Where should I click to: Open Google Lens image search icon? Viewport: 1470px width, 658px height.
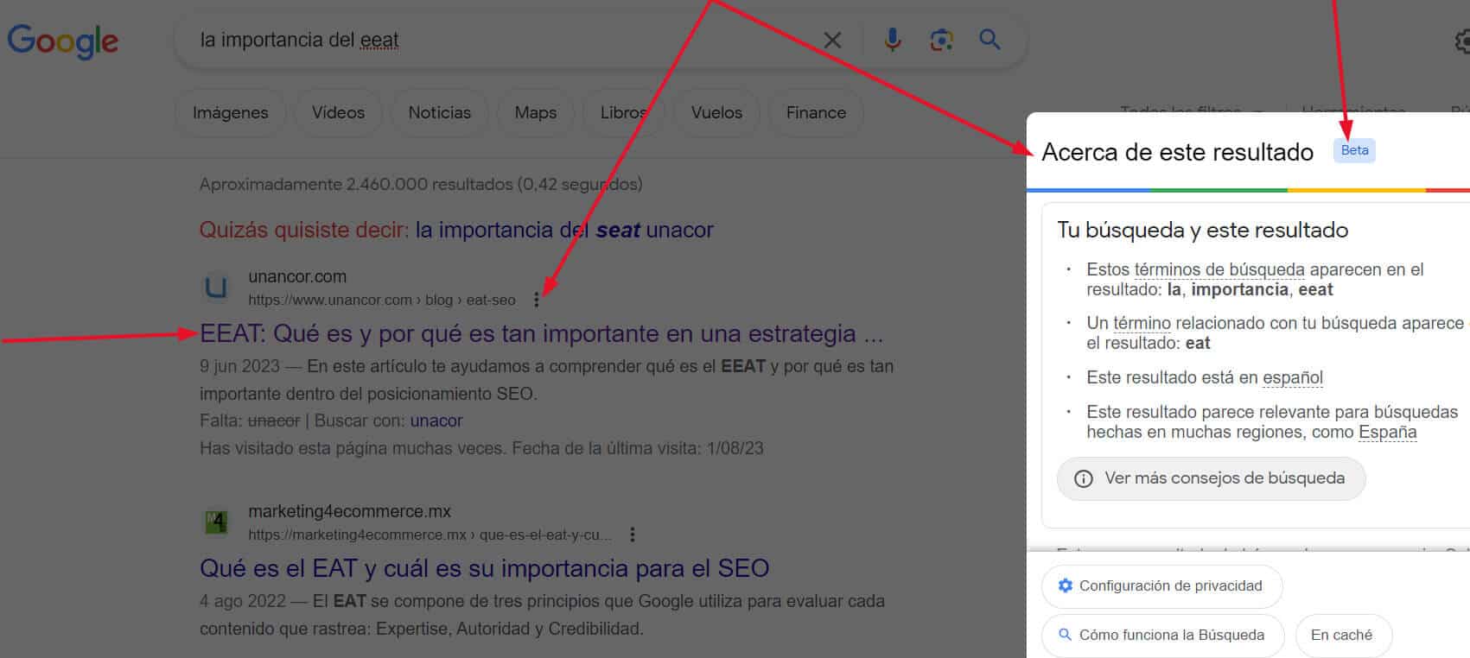[941, 40]
